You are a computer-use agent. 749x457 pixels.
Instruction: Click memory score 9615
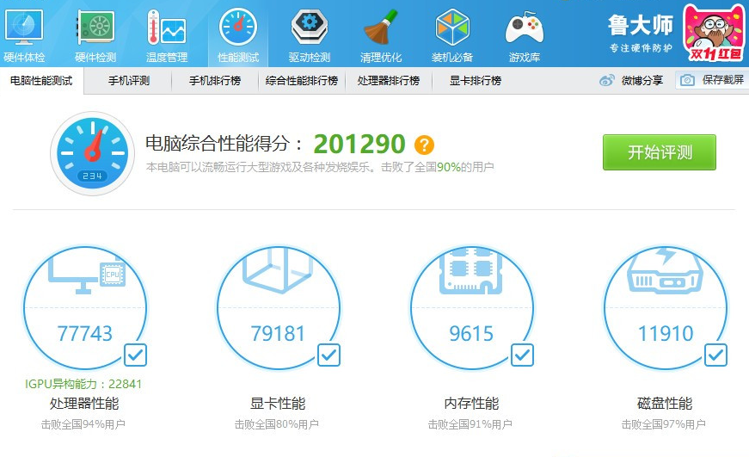click(x=471, y=334)
